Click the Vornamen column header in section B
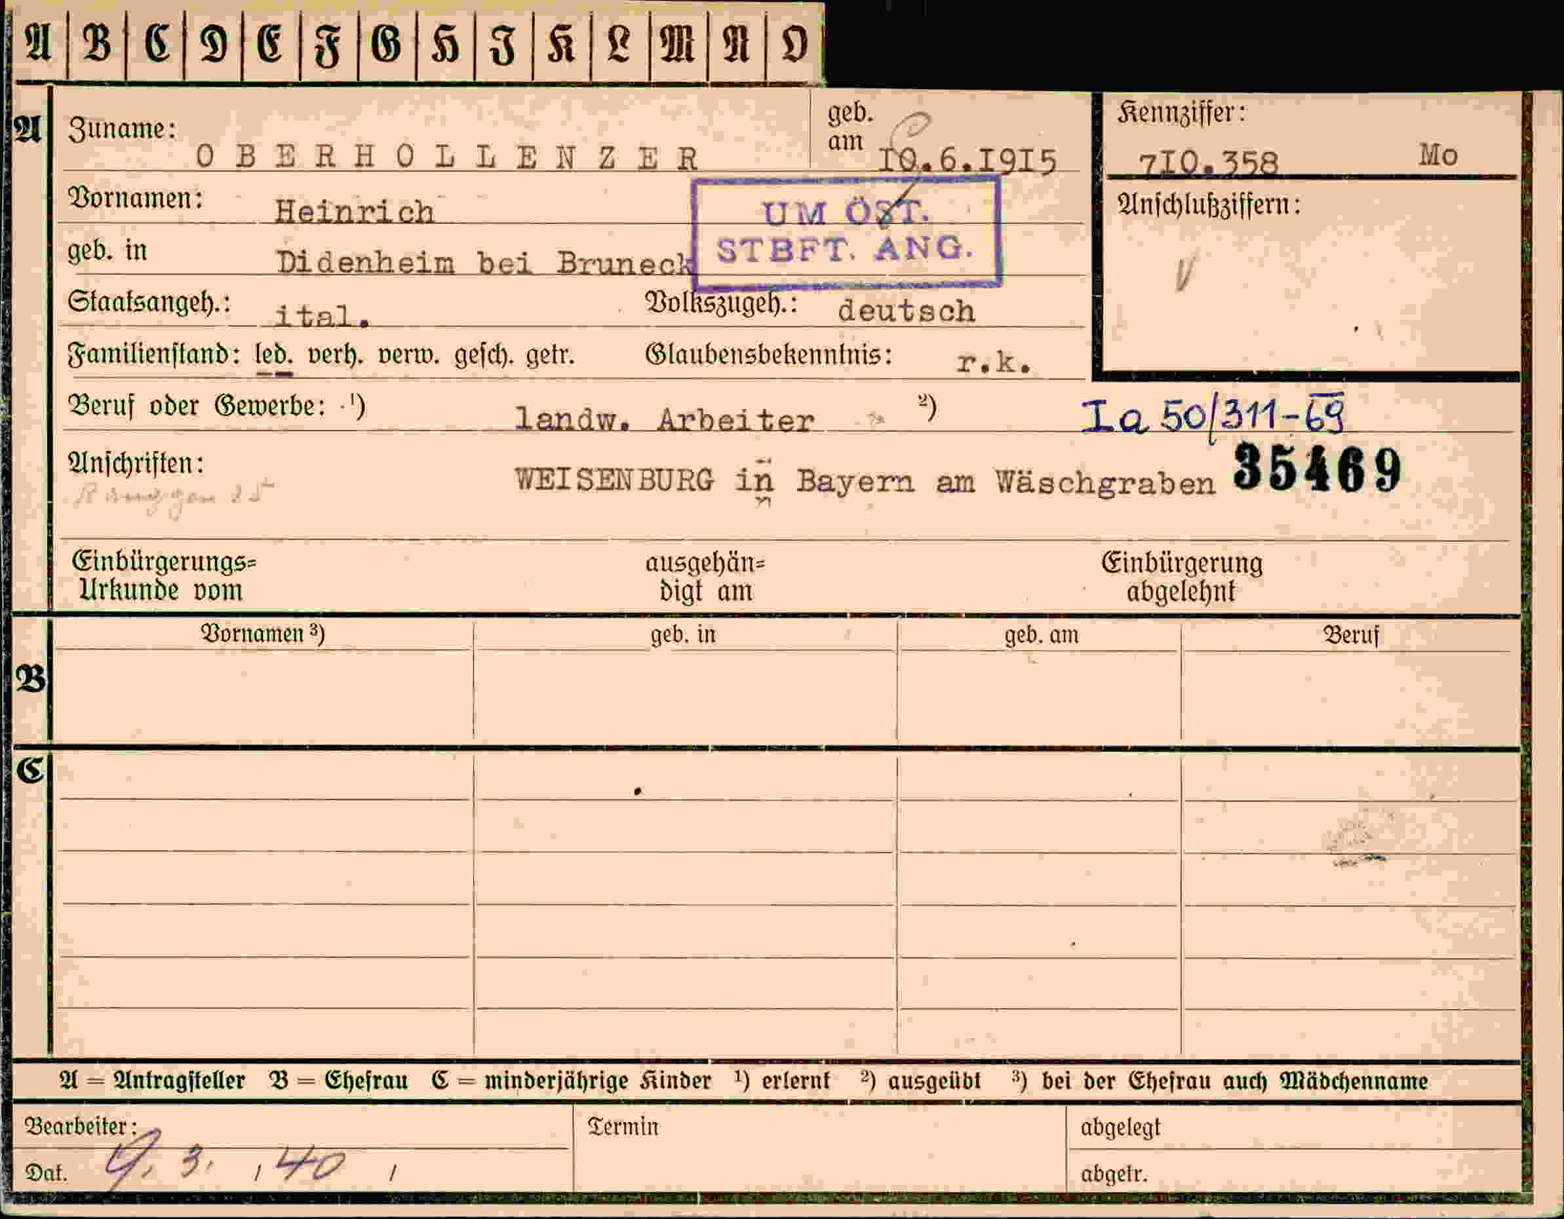Screen dimensions: 1564x1219 (262, 634)
